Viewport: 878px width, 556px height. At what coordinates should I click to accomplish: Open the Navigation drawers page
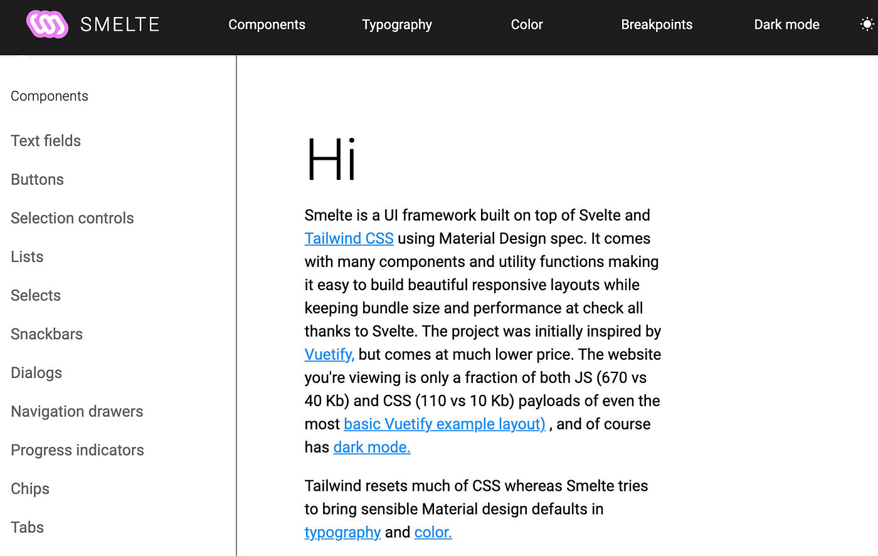77,411
